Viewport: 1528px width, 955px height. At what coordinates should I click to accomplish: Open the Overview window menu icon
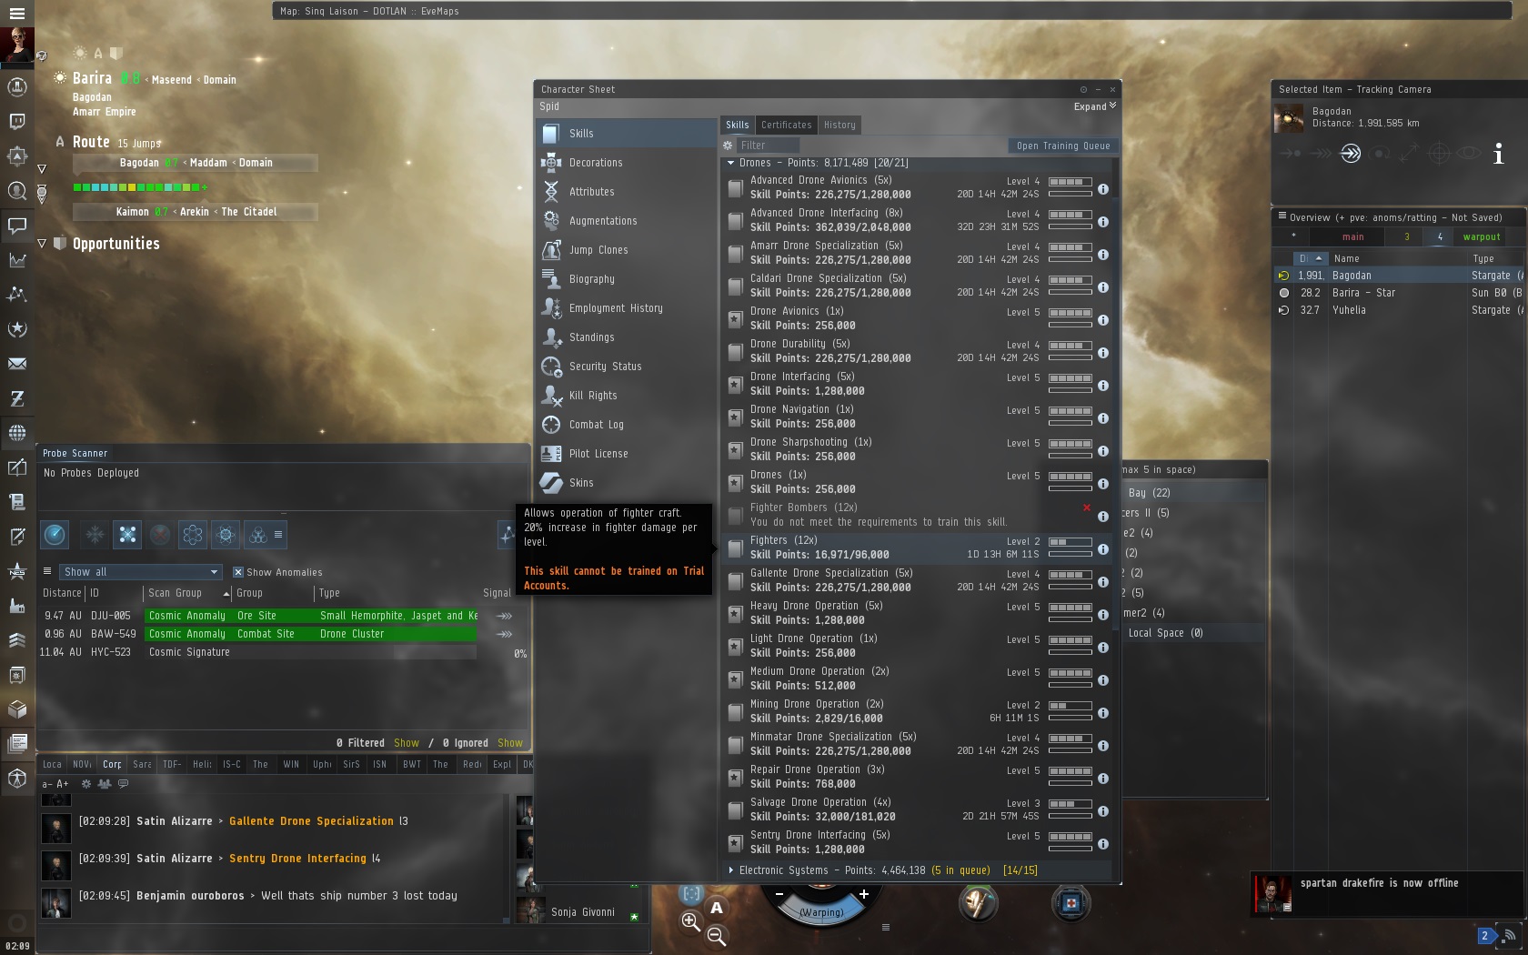click(1282, 216)
